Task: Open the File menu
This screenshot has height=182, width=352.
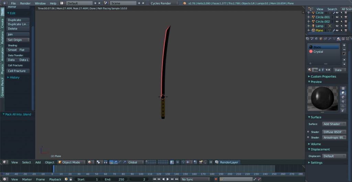Action: (x=13, y=3)
